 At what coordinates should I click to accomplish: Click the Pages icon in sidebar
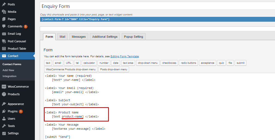tap(4, 19)
